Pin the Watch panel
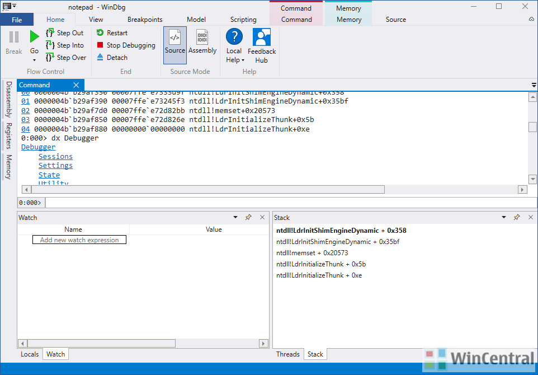538x375 pixels. (x=248, y=217)
